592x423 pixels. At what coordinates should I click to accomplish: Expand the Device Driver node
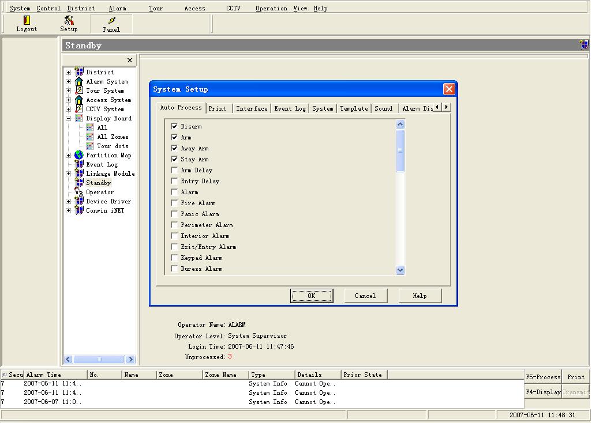68,201
